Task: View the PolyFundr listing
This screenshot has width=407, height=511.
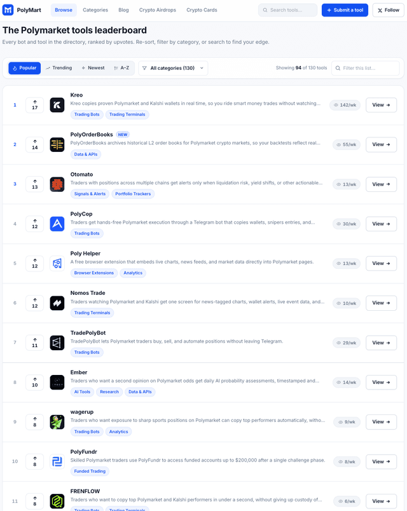Action: pyautogui.click(x=381, y=462)
